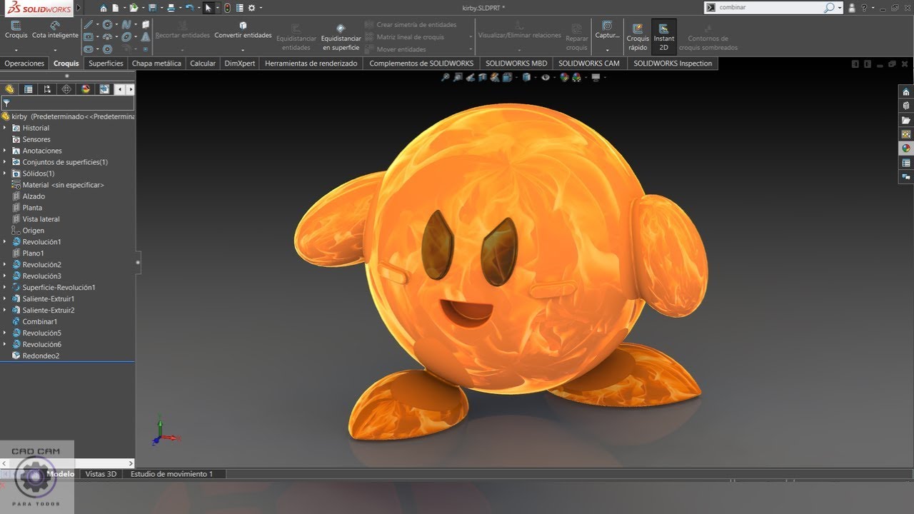
Task: Switch to the Superficies tab
Action: click(x=106, y=64)
